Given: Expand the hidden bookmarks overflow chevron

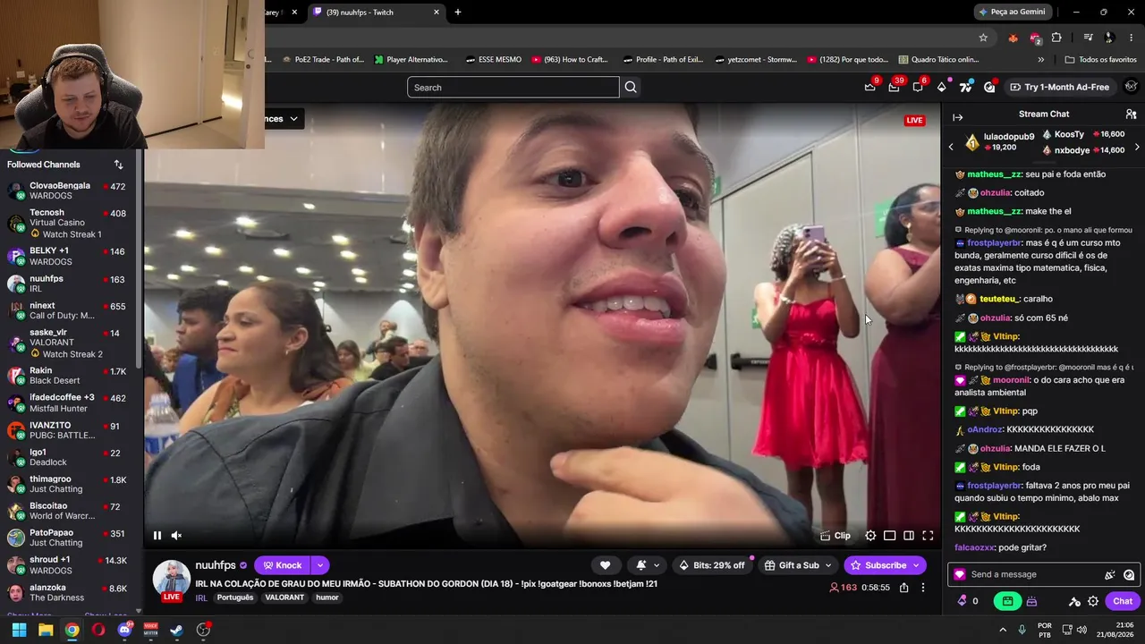Looking at the screenshot, I should [1040, 60].
